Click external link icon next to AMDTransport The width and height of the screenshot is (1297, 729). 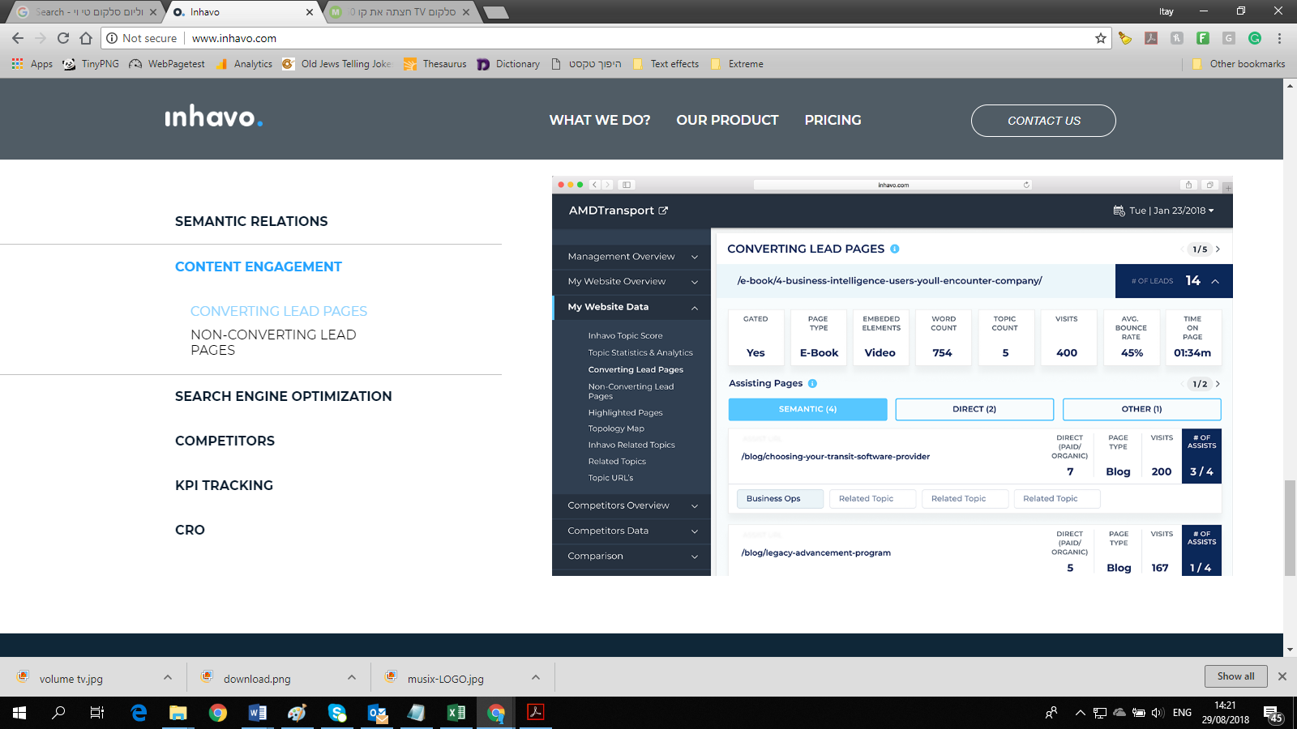[x=663, y=211]
